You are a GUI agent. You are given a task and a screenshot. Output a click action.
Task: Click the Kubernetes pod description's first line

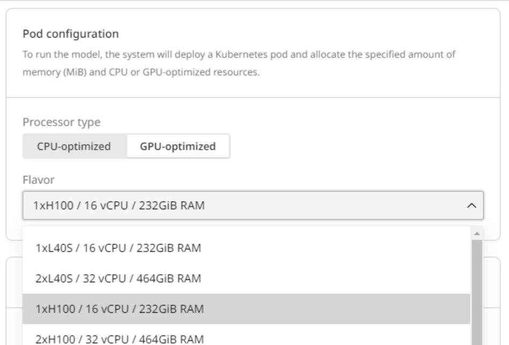tap(240, 55)
